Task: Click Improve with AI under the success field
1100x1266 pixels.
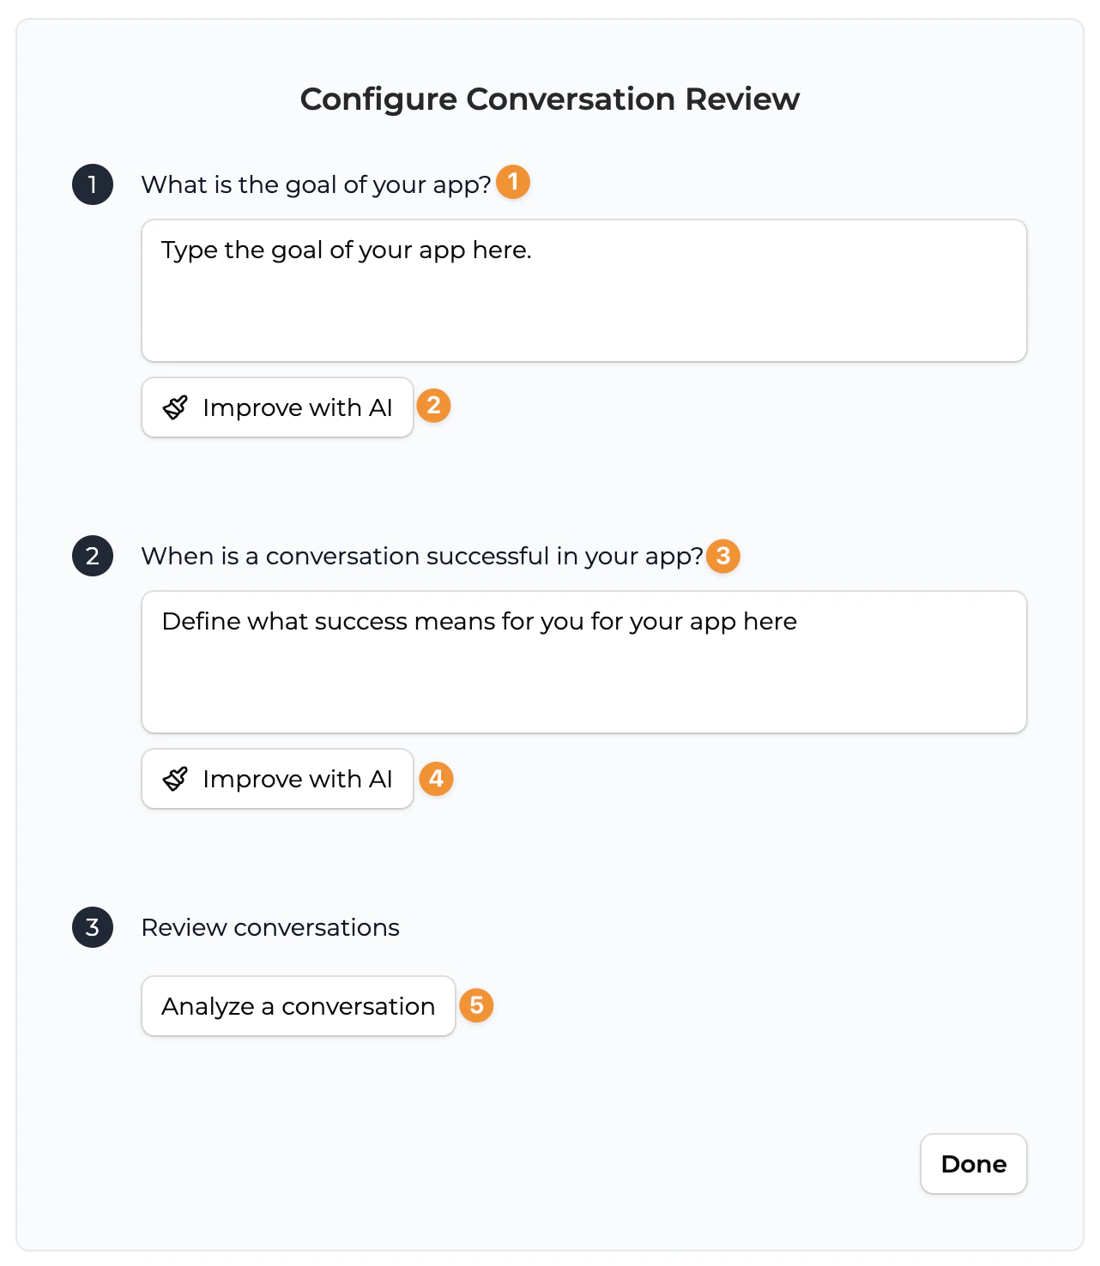Action: [276, 779]
